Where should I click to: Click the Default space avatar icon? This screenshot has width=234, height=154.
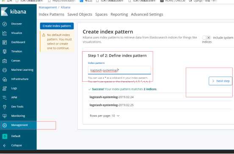click(x=5, y=136)
